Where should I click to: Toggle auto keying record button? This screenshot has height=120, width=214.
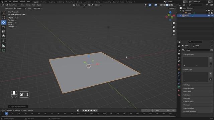(x=78, y=111)
